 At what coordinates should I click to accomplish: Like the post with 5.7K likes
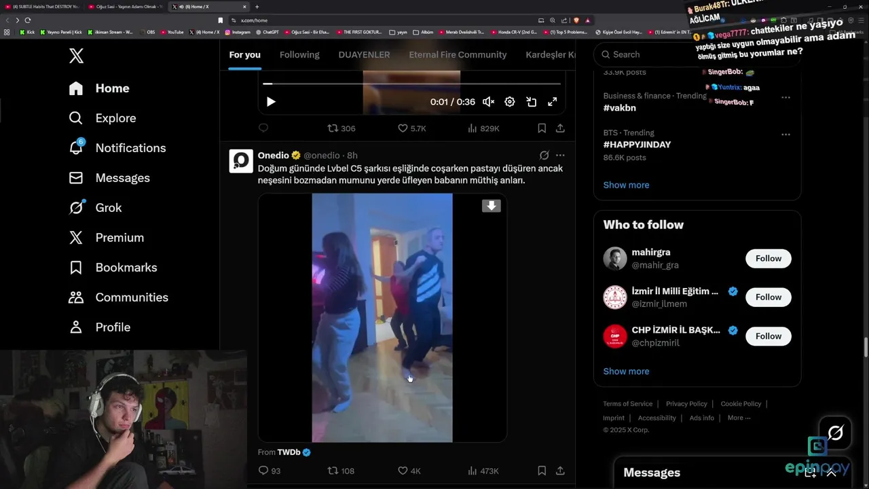click(411, 128)
